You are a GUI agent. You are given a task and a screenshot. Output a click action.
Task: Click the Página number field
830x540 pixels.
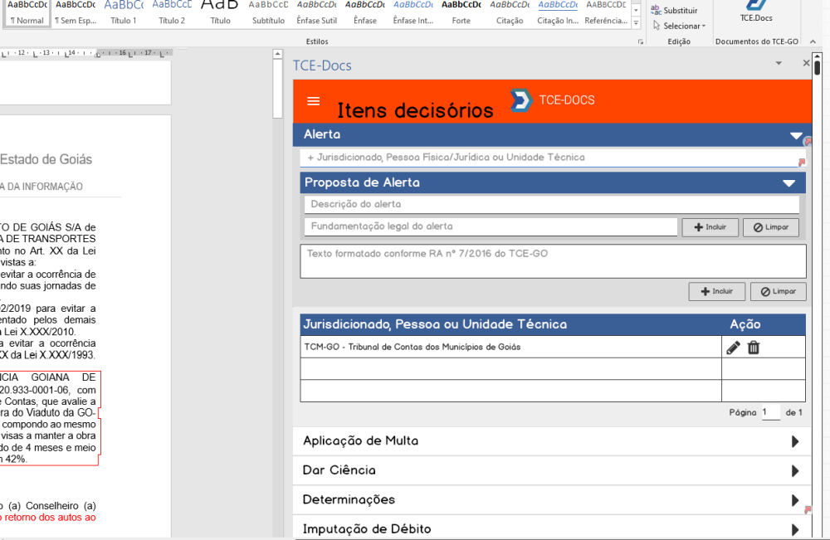pyautogui.click(x=770, y=412)
